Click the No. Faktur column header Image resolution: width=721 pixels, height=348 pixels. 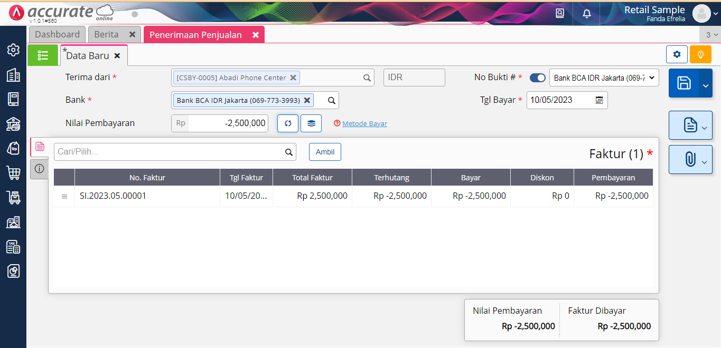[x=147, y=177]
